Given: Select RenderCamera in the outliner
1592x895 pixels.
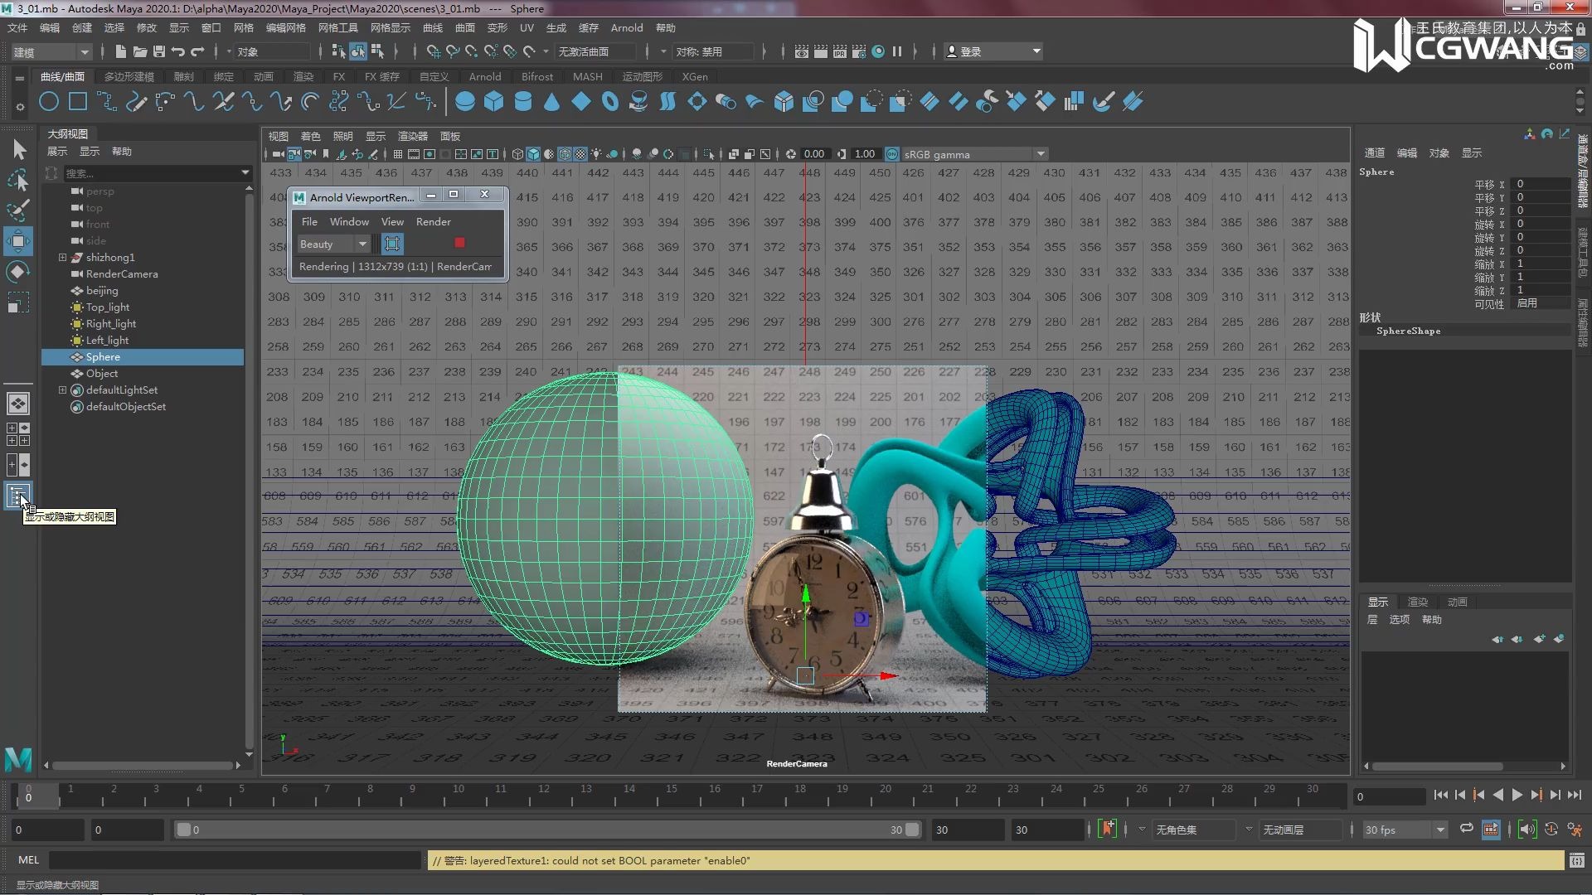Looking at the screenshot, I should (x=121, y=273).
